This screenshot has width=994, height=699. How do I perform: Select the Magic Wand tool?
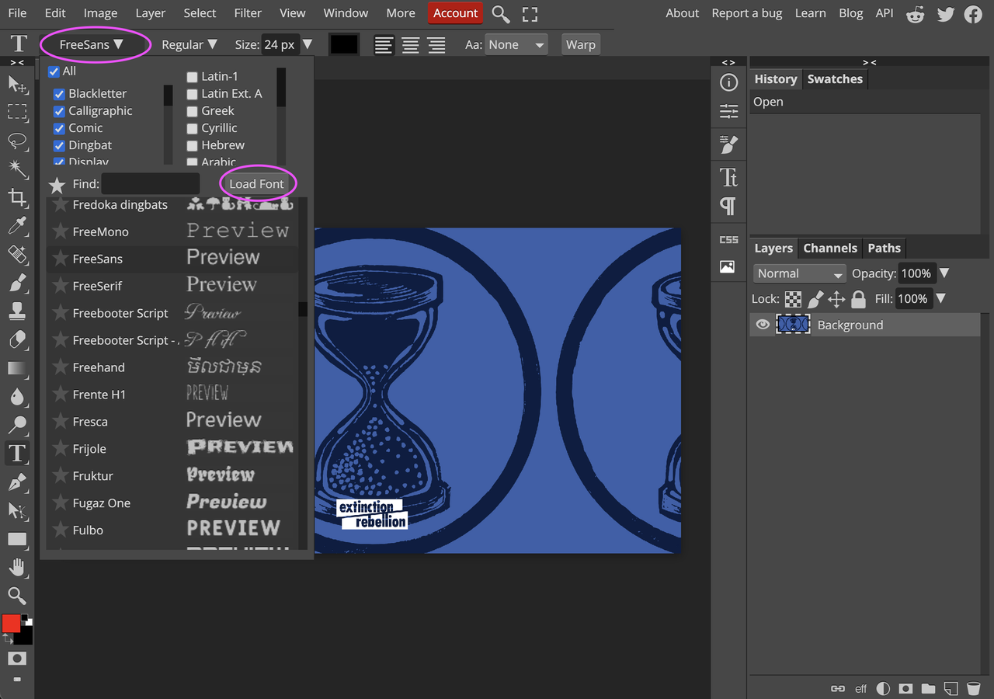[x=17, y=169]
